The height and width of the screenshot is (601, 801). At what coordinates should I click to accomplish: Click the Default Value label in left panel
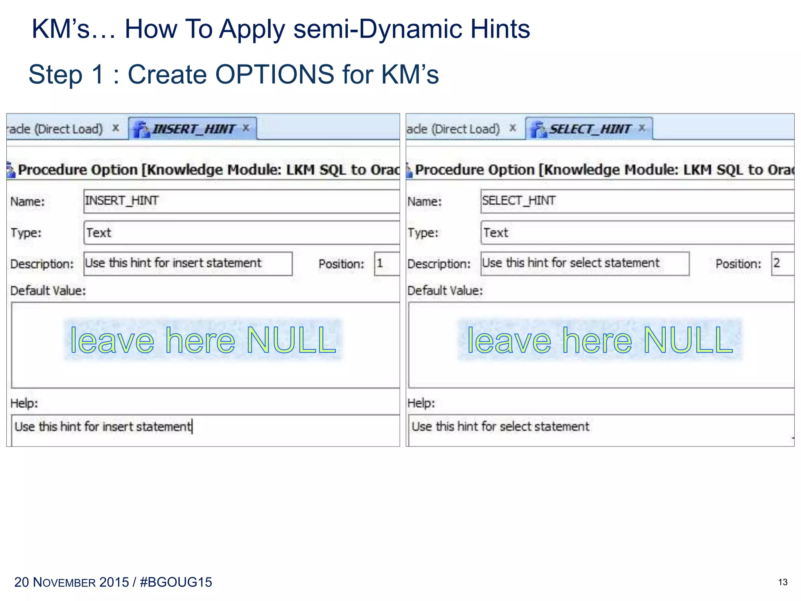point(48,291)
